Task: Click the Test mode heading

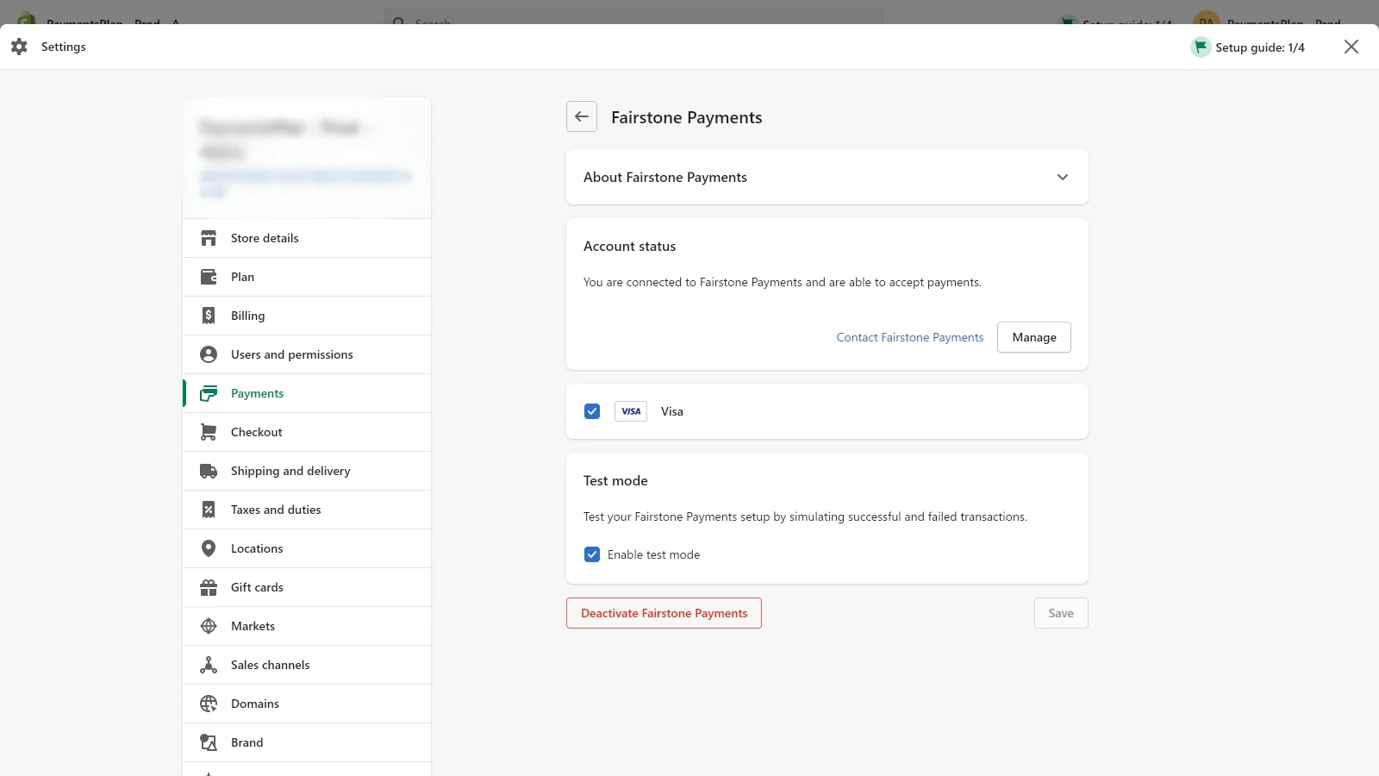Action: coord(615,480)
